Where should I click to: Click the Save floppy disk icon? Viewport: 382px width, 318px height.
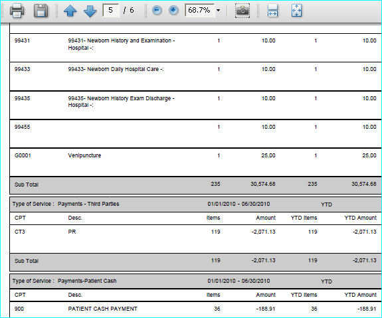(41, 11)
